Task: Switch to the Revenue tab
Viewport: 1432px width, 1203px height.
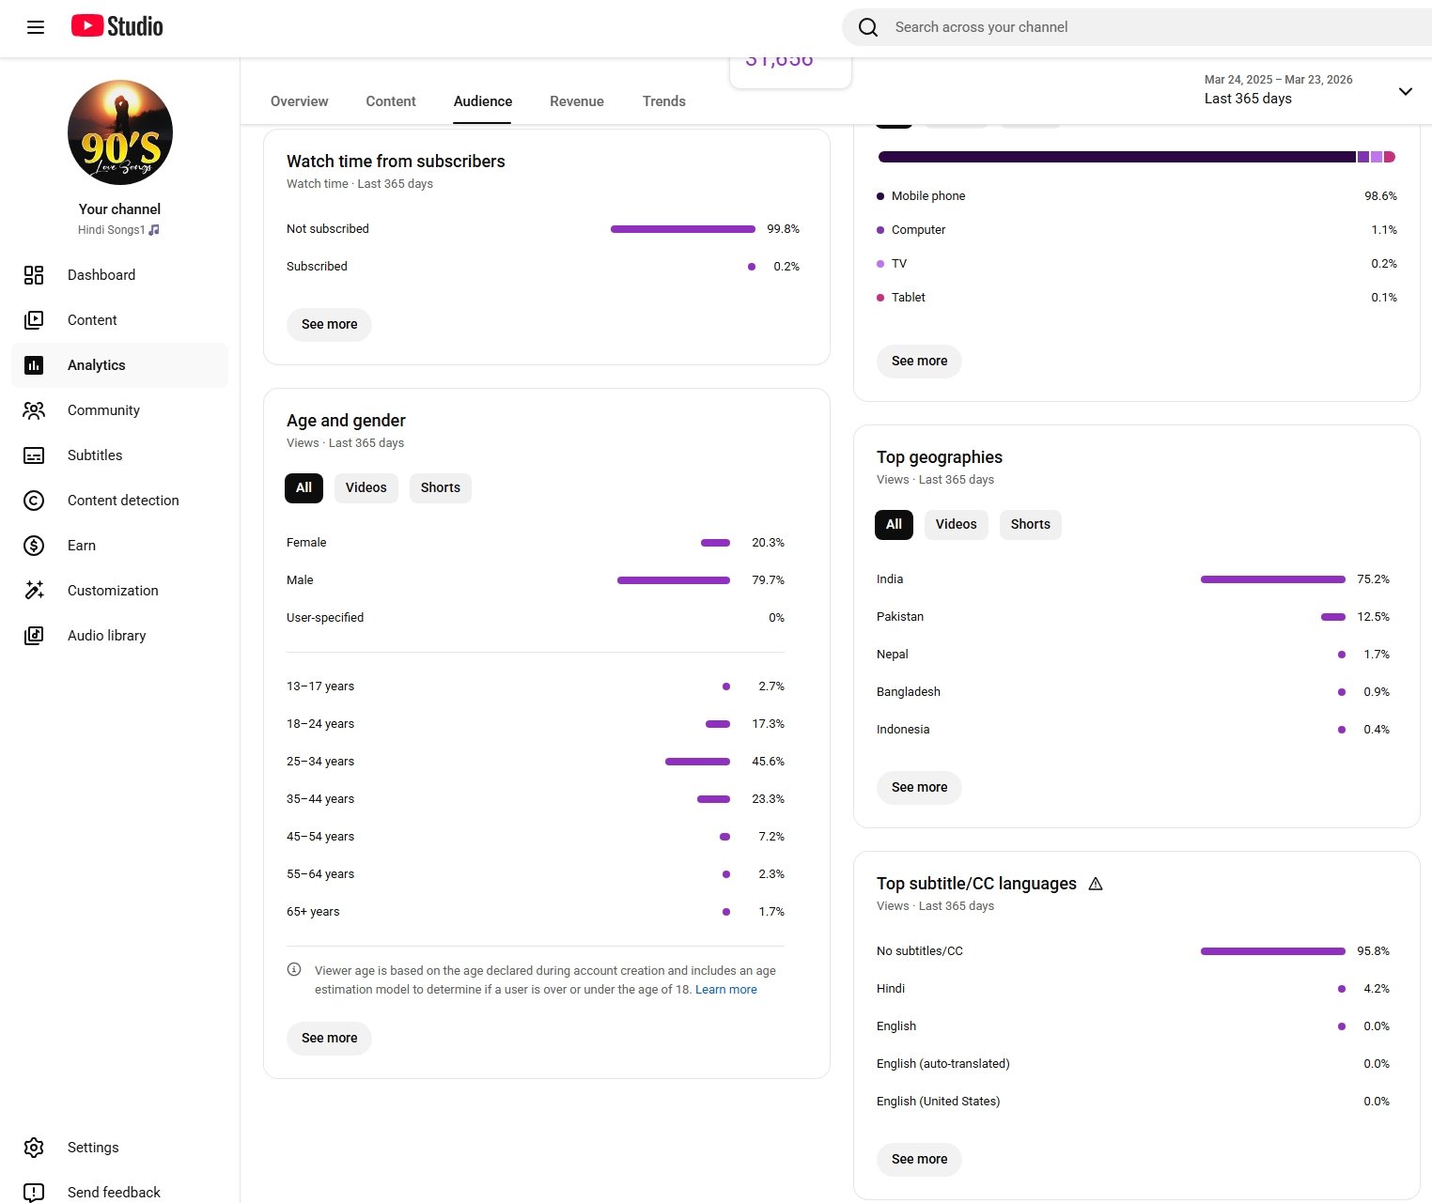Action: click(x=576, y=101)
